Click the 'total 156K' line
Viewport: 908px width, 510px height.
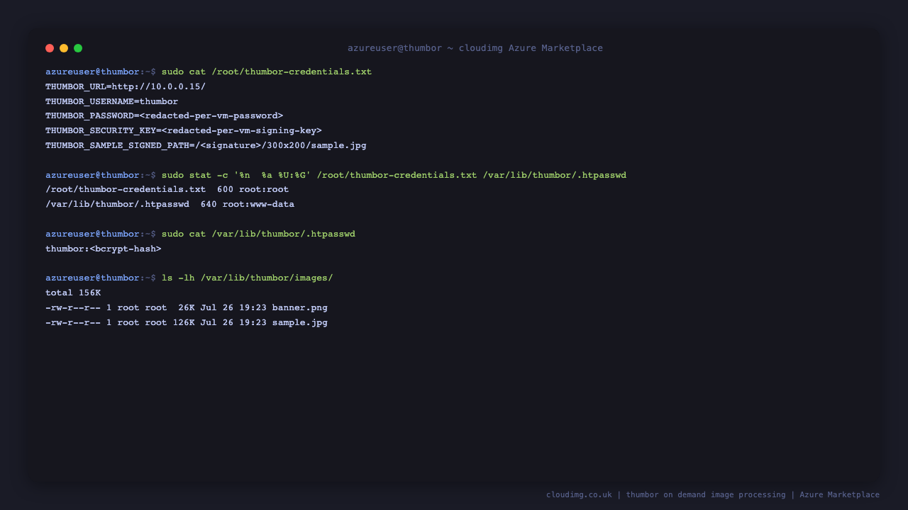pos(73,293)
